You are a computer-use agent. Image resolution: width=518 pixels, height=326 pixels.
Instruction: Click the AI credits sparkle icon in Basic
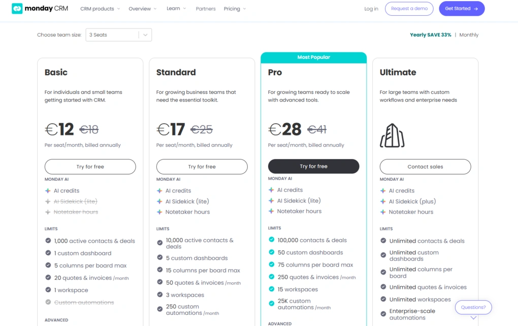pos(48,190)
